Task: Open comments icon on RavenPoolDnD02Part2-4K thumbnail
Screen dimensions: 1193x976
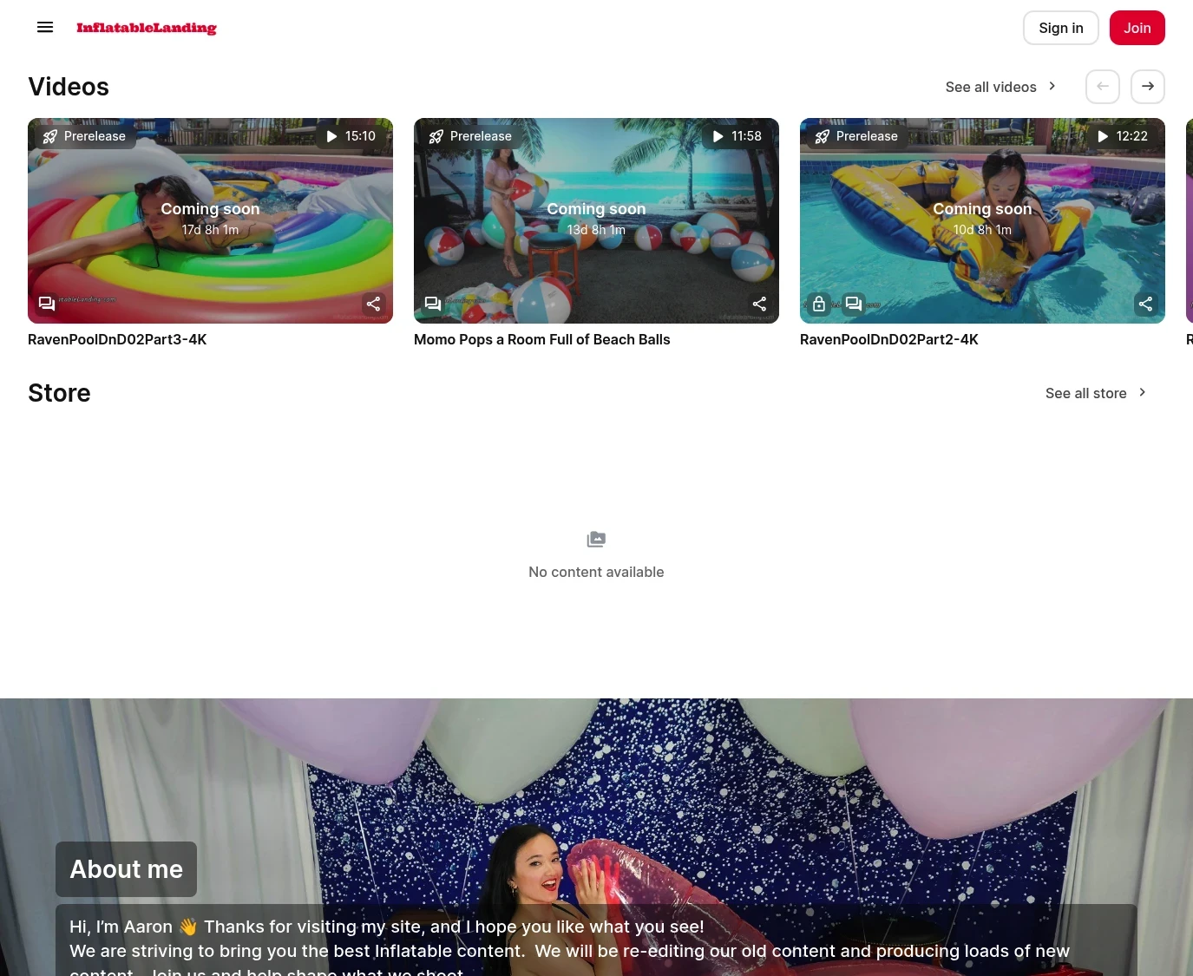Action: click(854, 304)
